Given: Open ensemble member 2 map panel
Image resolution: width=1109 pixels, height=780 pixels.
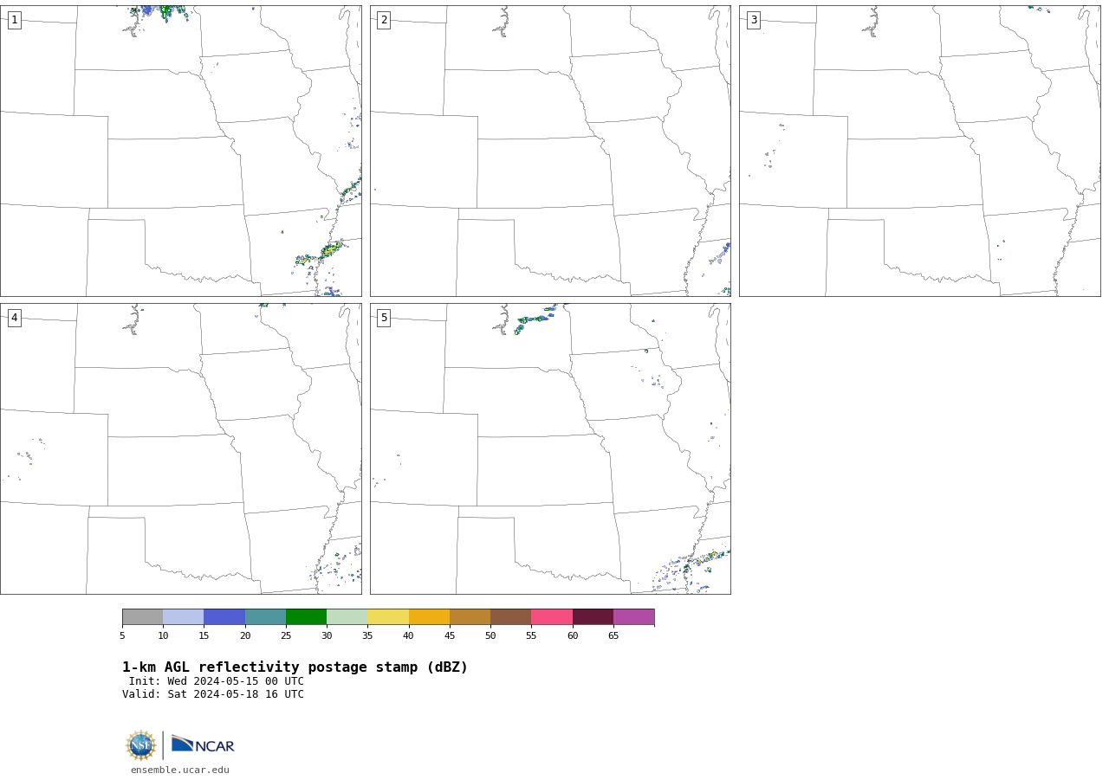Looking at the screenshot, I should click(550, 151).
